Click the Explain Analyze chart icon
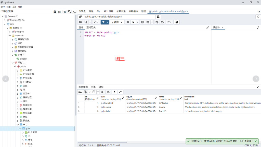This screenshot has height=147, width=261. [148, 22]
